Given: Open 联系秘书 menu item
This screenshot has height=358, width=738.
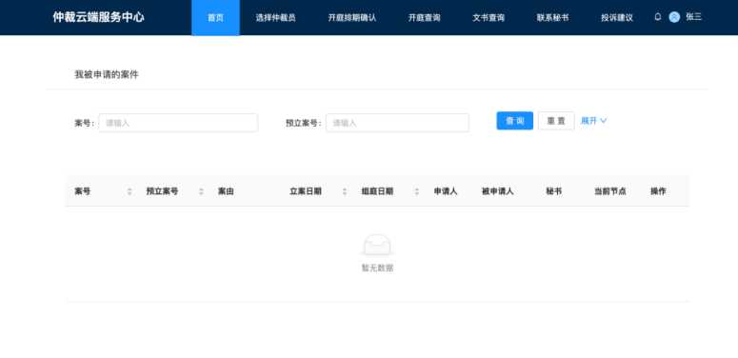Looking at the screenshot, I should click(x=552, y=18).
